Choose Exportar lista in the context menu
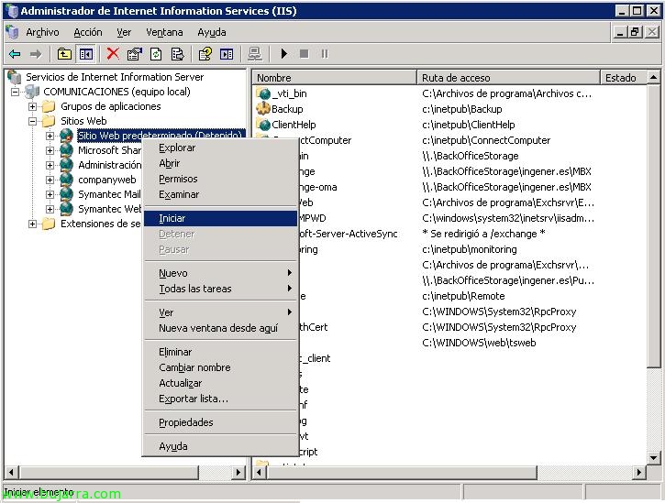The height and width of the screenshot is (503, 665). 220,399
